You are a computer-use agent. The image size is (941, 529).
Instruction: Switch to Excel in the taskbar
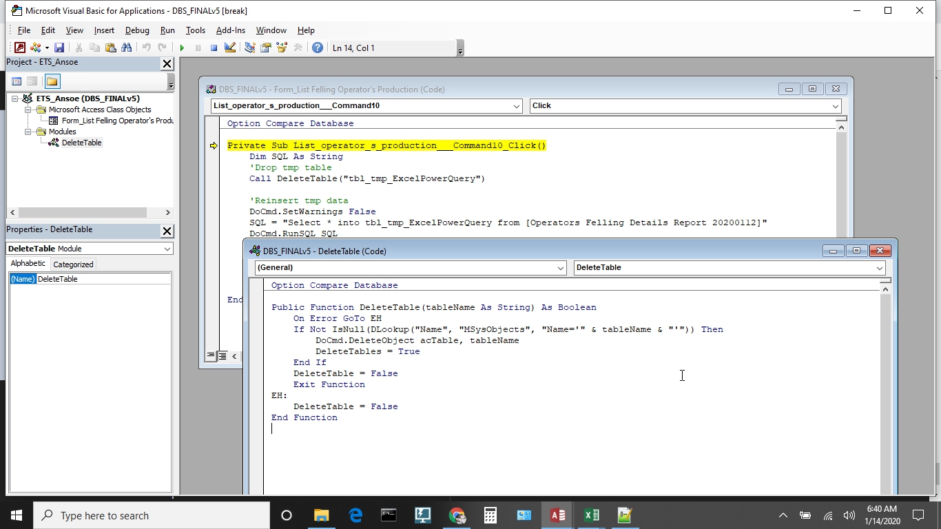click(x=591, y=515)
